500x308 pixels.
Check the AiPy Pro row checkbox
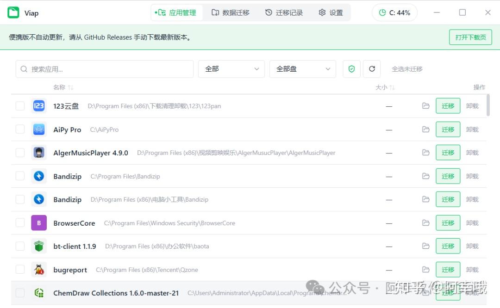20,129
